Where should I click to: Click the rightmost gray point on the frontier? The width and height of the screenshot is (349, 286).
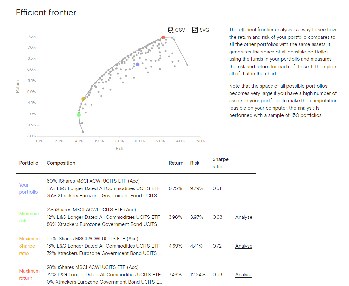click(x=187, y=65)
